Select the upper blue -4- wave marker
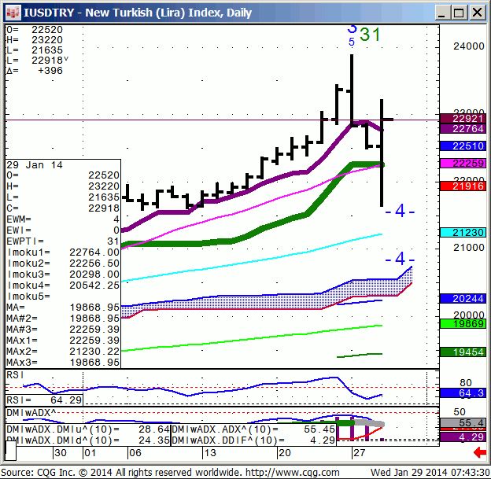This screenshot has width=491, height=479. click(x=399, y=211)
